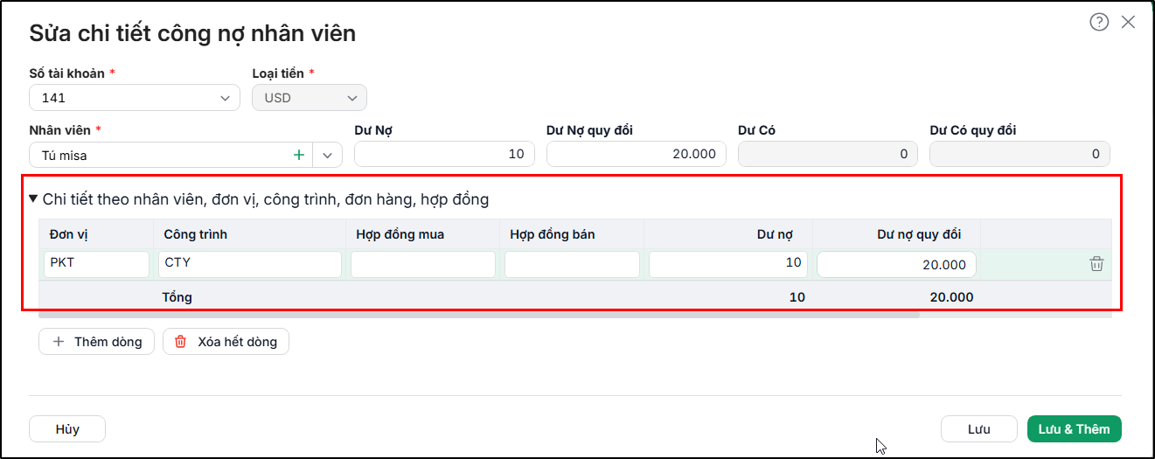Select the Dư Nợ field showing 10
The image size is (1155, 459).
point(444,154)
